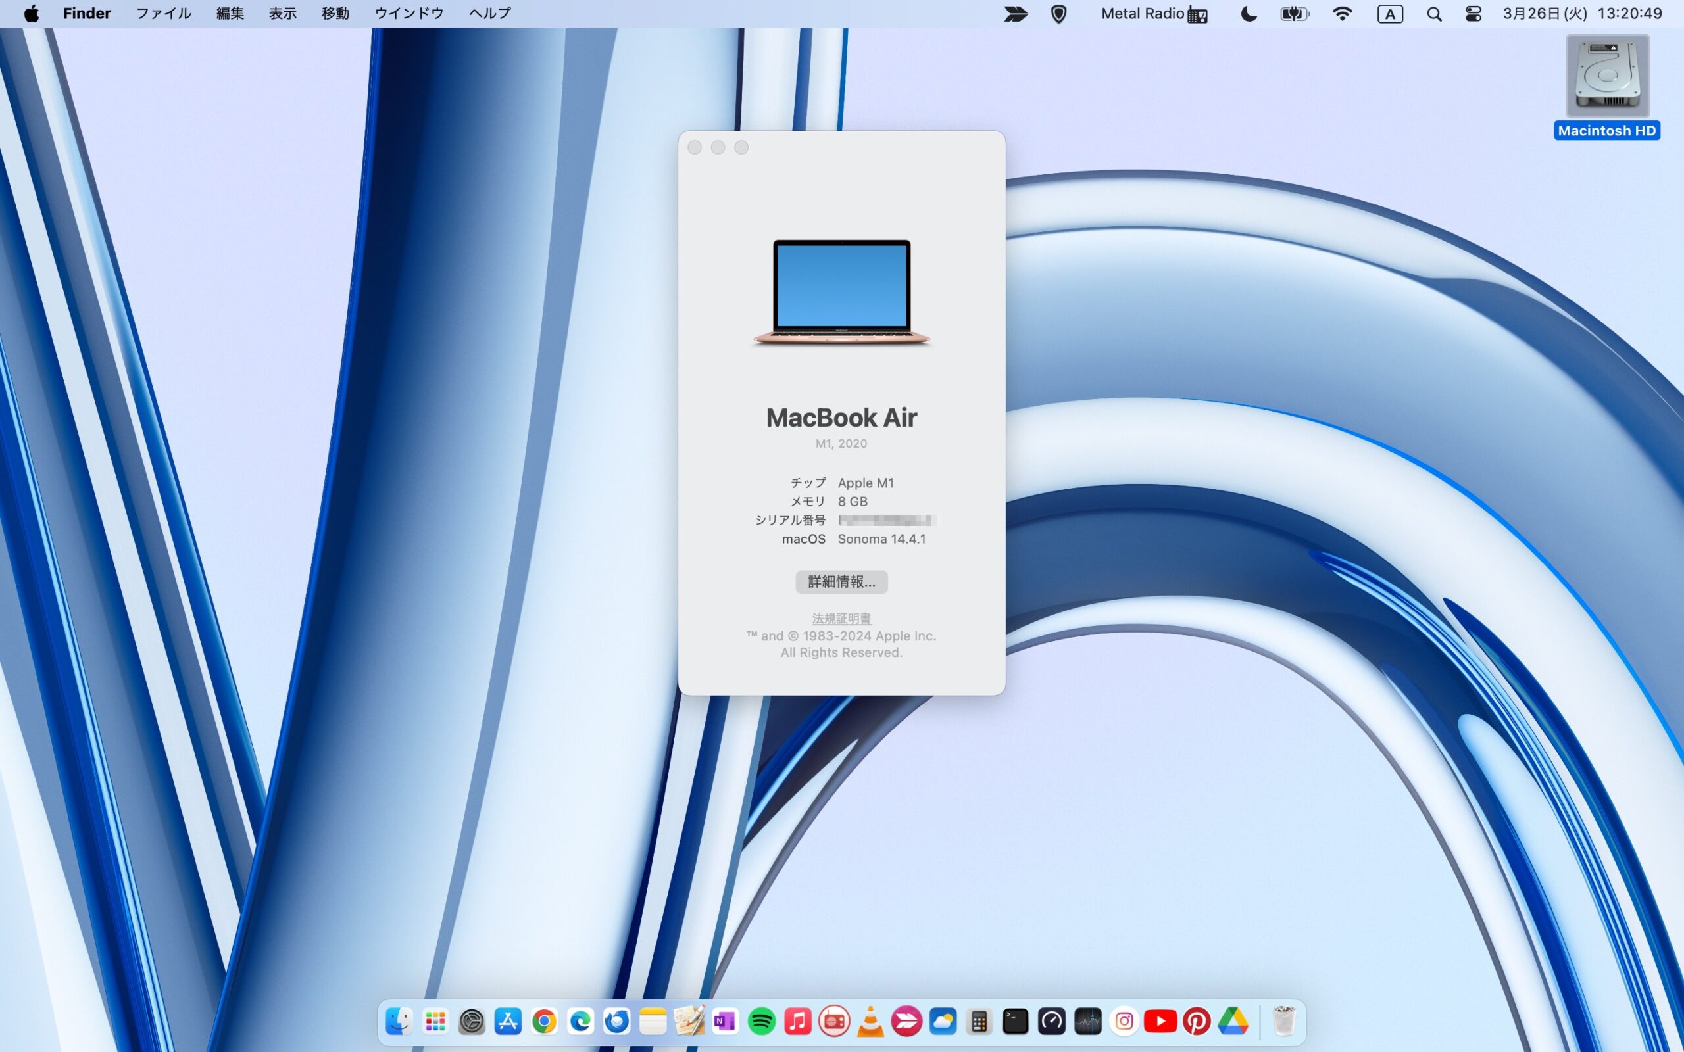The width and height of the screenshot is (1684, 1052).
Task: Switch input source via the A icon
Action: (x=1390, y=14)
